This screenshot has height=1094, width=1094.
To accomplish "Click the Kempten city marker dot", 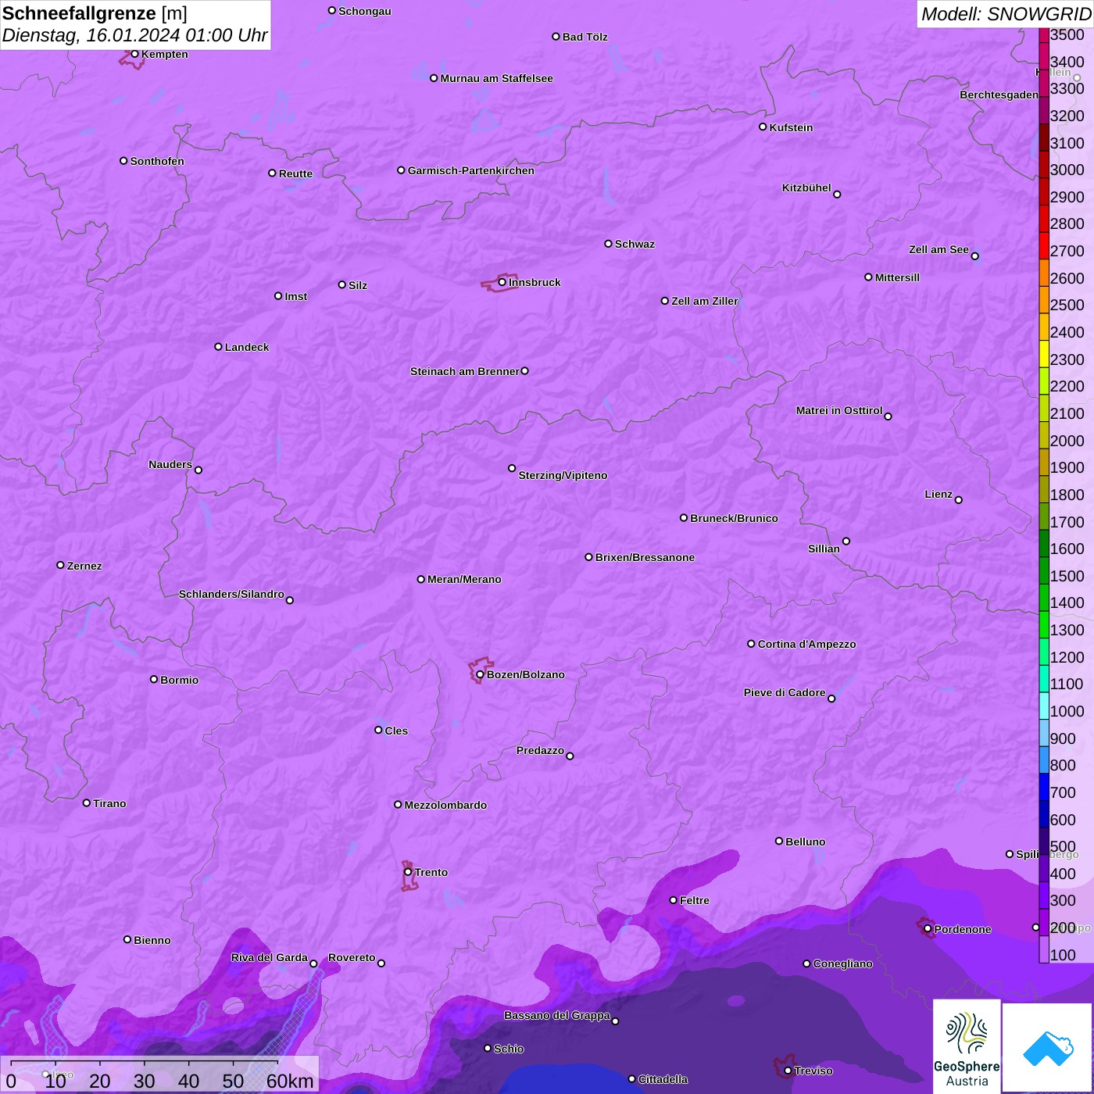I will pos(134,54).
